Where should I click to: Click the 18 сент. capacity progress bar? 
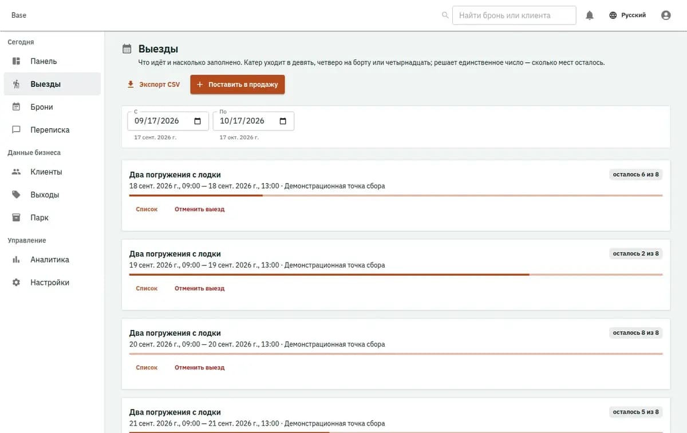click(x=396, y=196)
